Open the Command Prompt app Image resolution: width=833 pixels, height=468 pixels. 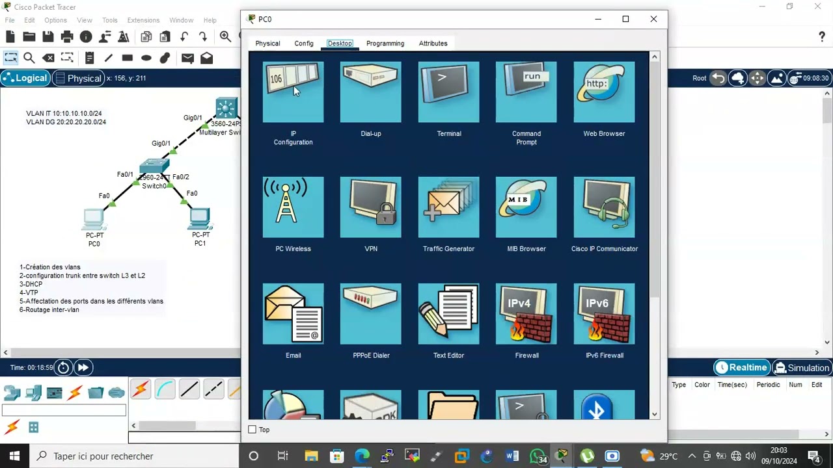526,92
